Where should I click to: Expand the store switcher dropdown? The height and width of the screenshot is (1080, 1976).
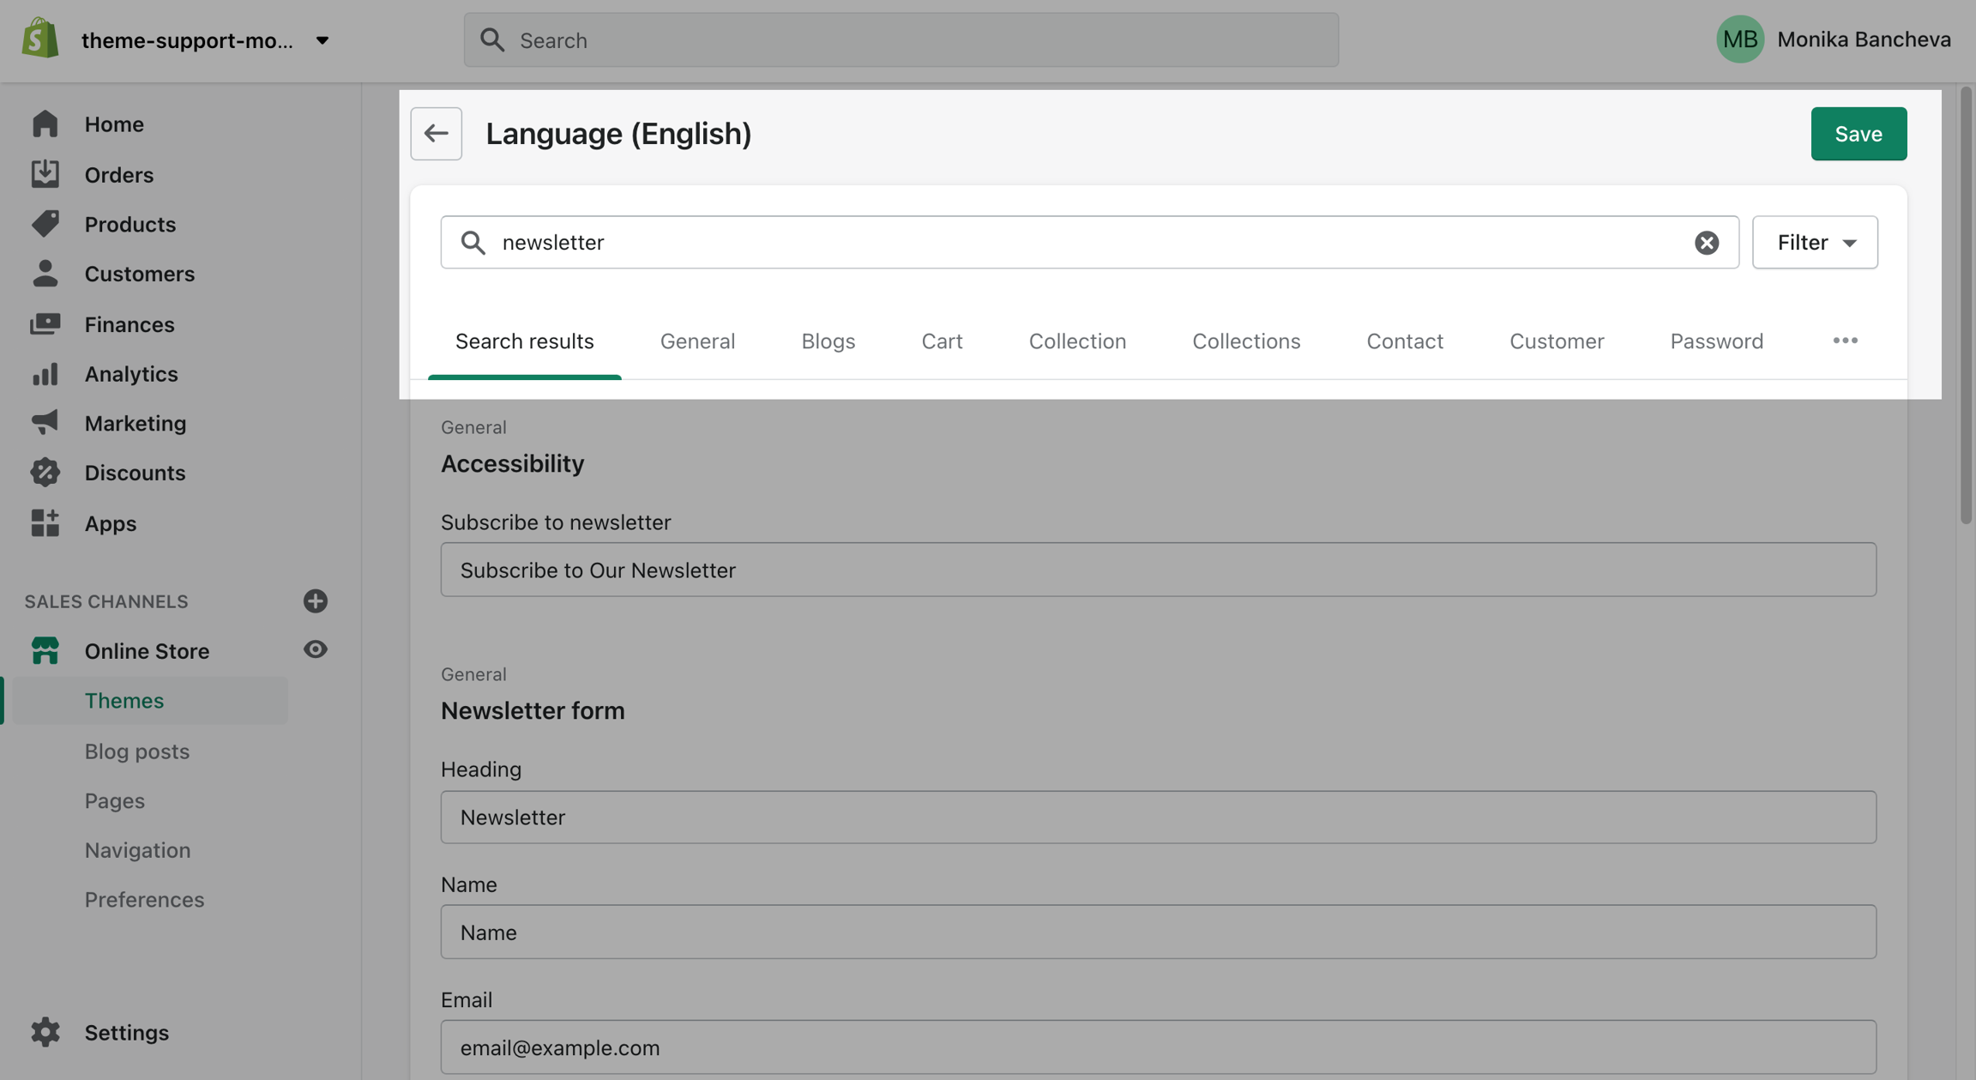click(x=322, y=40)
